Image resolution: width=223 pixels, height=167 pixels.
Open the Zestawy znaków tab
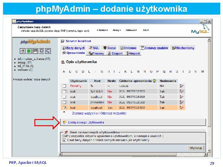154,48
